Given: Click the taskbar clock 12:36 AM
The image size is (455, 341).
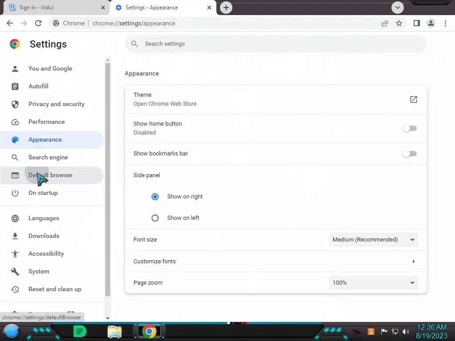Looking at the screenshot, I should 431,327.
